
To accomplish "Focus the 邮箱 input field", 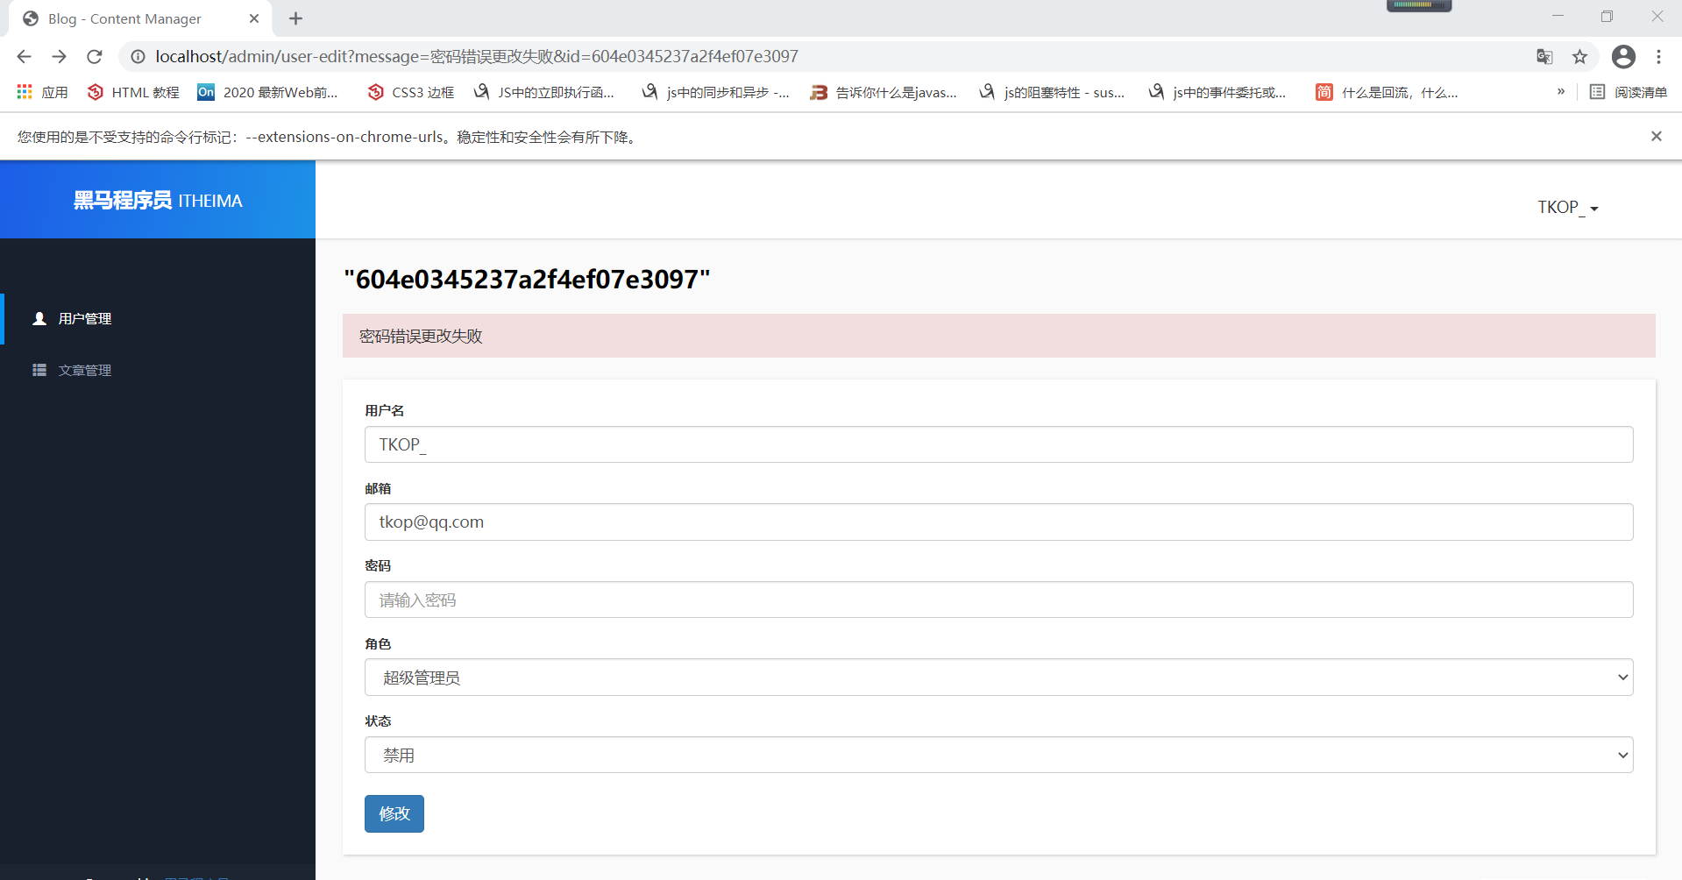I will 998,522.
